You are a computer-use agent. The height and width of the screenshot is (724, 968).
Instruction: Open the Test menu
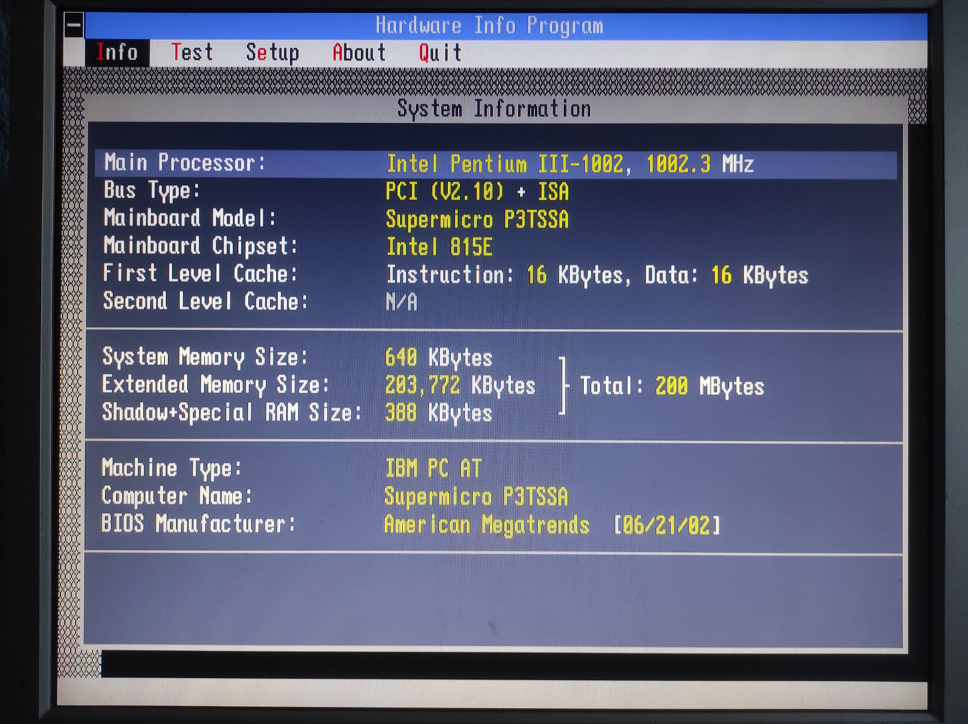click(192, 52)
